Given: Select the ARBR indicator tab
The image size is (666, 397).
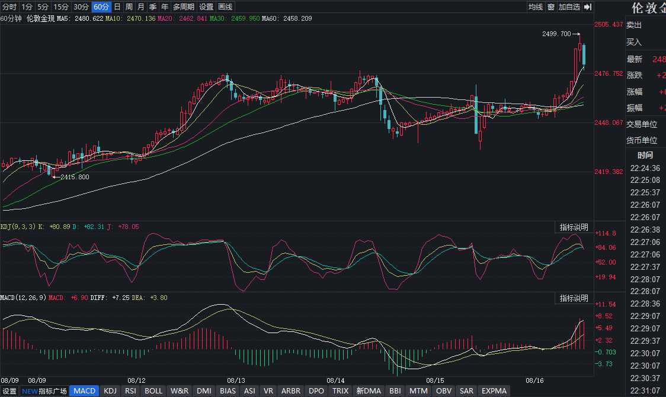Looking at the screenshot, I should point(291,391).
